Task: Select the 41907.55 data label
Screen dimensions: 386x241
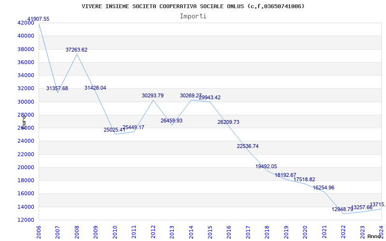Action: (x=38, y=19)
